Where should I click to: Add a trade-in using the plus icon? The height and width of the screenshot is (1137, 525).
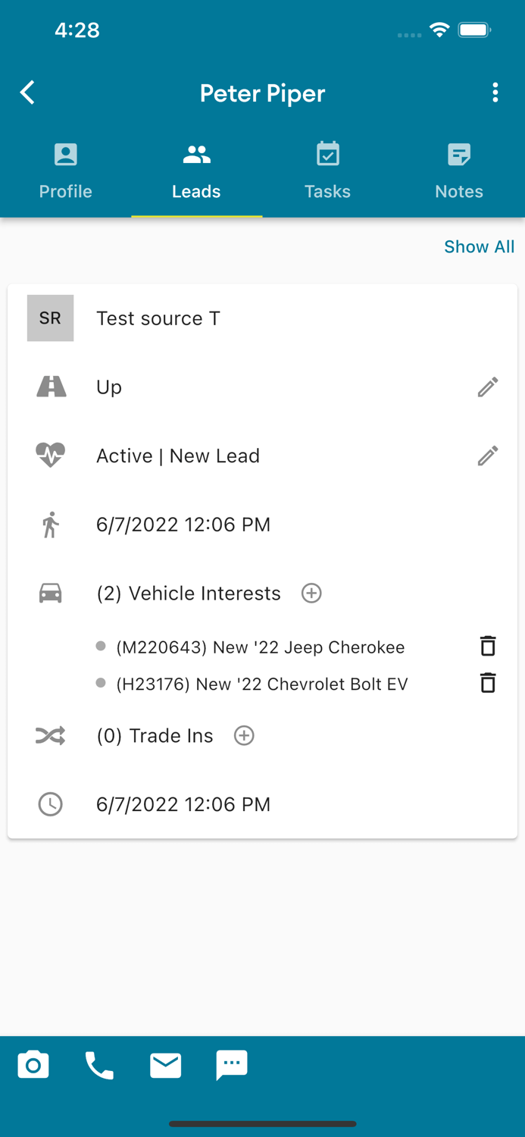[x=243, y=735]
